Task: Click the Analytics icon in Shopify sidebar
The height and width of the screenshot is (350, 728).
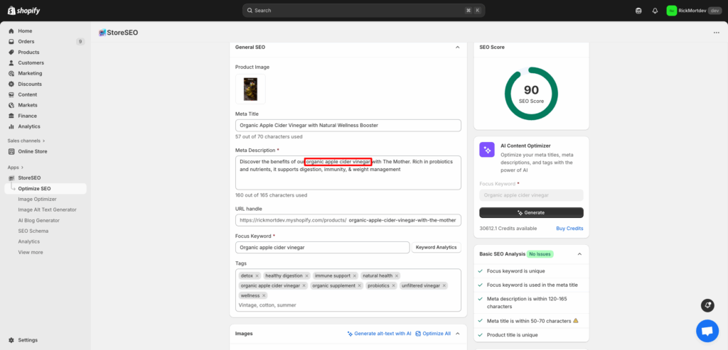Action: tap(12, 126)
